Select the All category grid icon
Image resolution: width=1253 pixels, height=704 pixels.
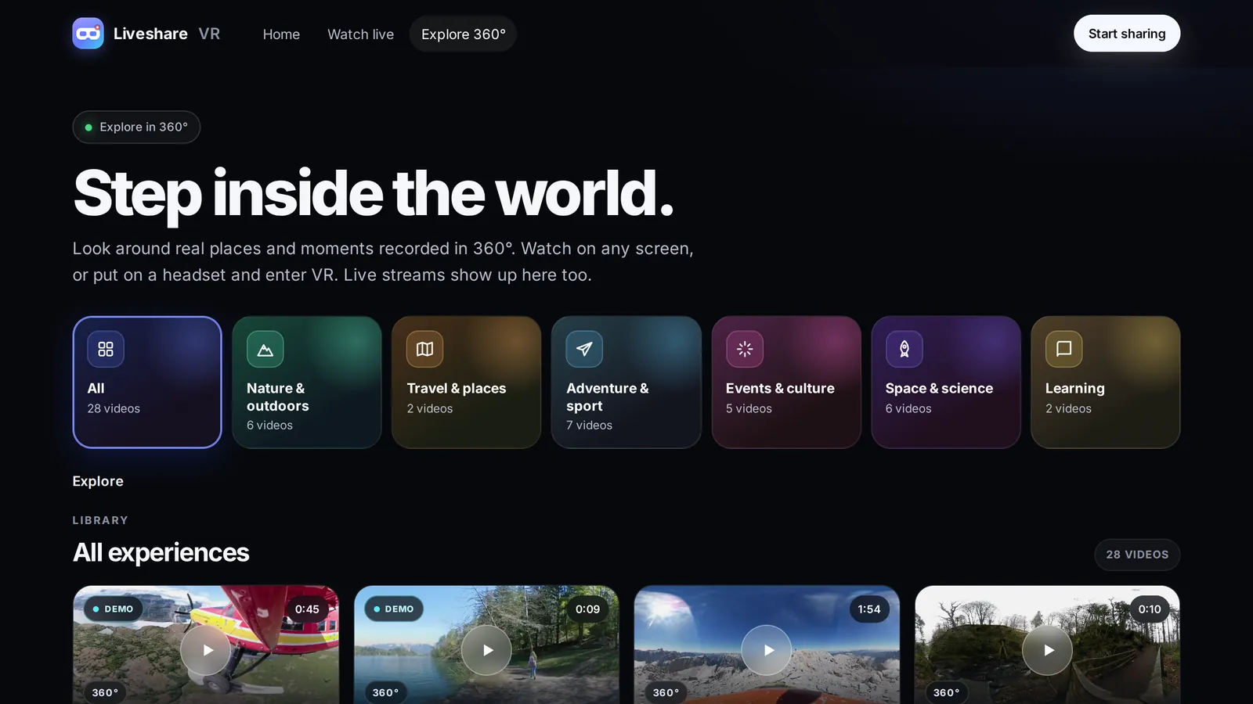pos(106,349)
